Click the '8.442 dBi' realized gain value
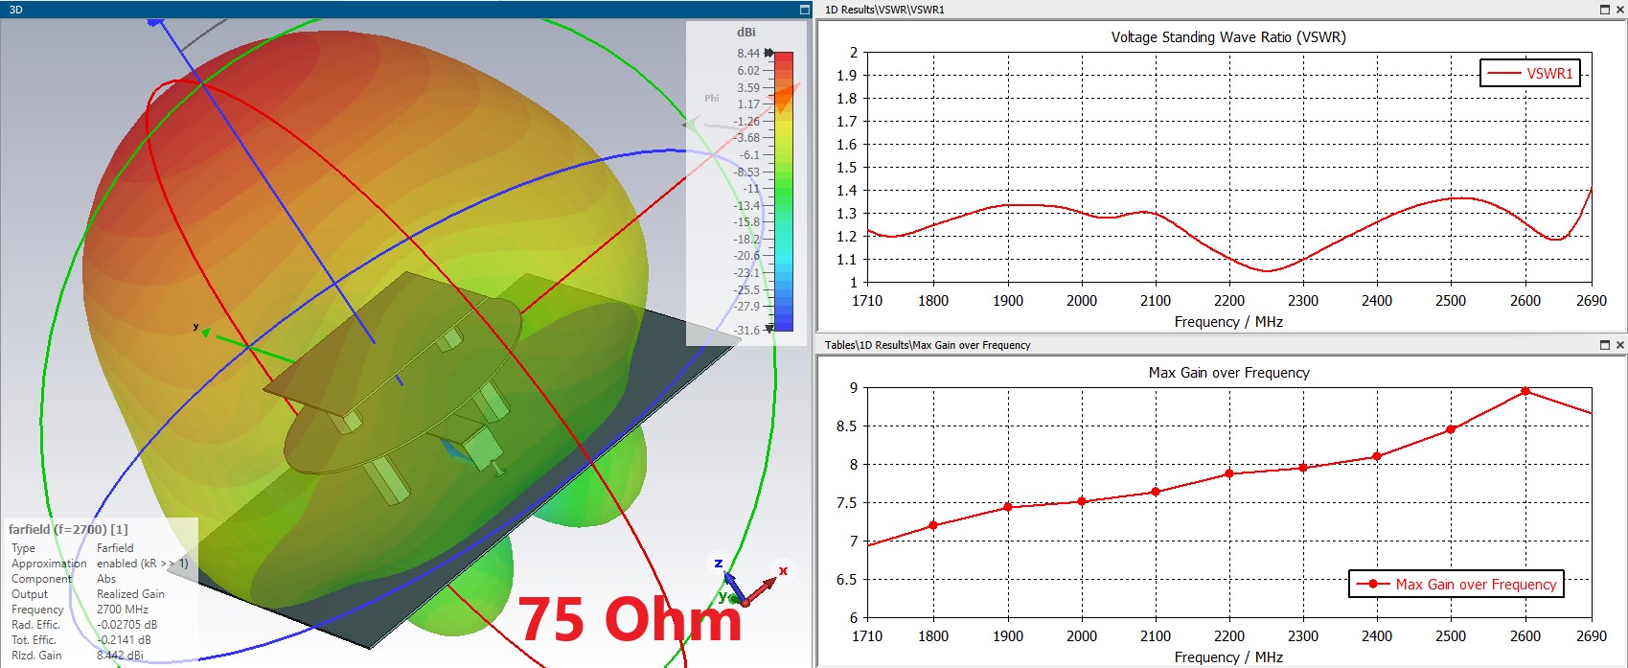 pos(120,656)
